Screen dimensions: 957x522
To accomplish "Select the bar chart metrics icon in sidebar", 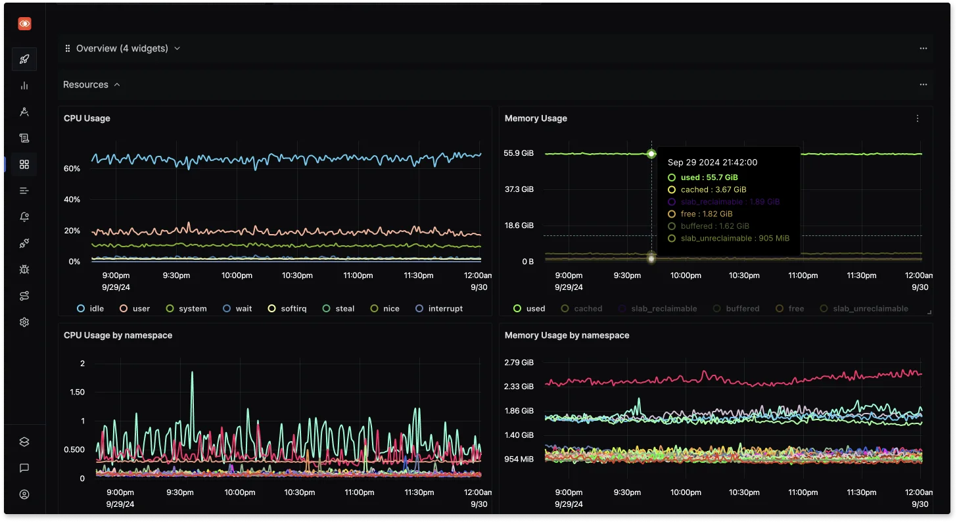I will click(24, 85).
